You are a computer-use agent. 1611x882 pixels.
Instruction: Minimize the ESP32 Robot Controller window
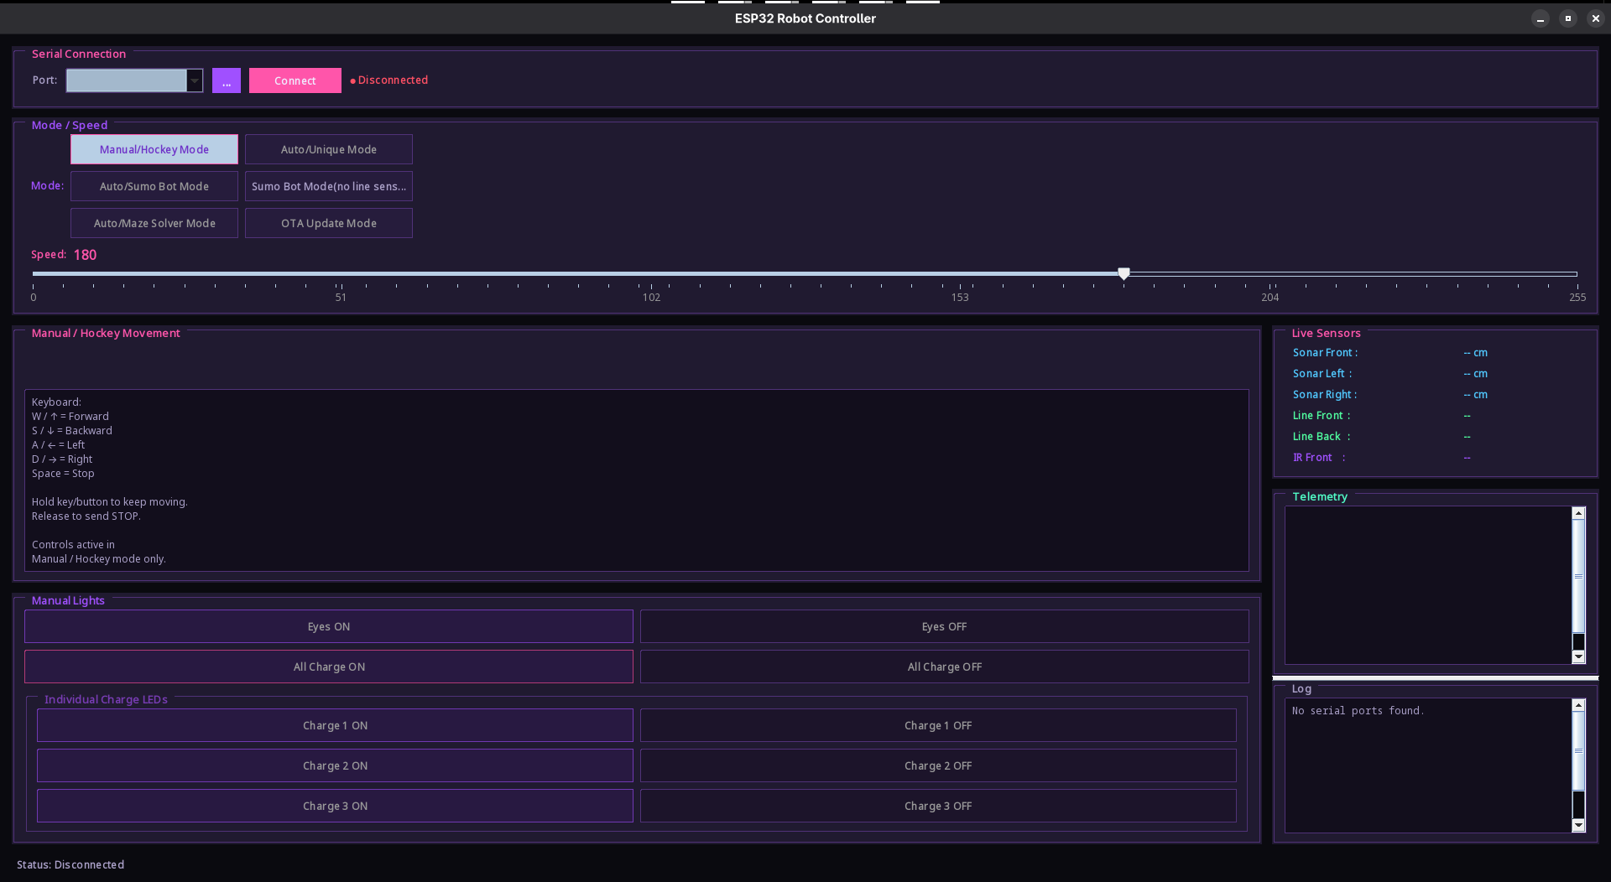pyautogui.click(x=1541, y=18)
